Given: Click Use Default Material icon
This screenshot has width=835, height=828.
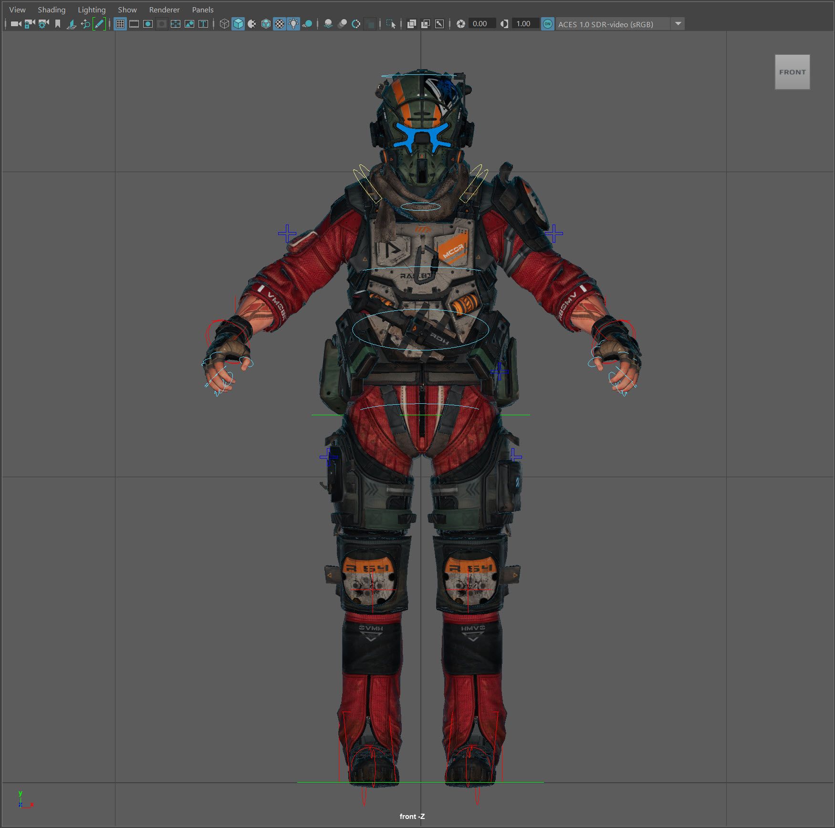Looking at the screenshot, I should (x=252, y=24).
